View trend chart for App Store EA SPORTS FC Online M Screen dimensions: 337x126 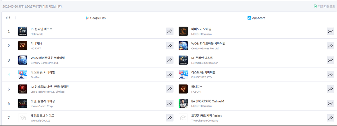tap(330, 104)
